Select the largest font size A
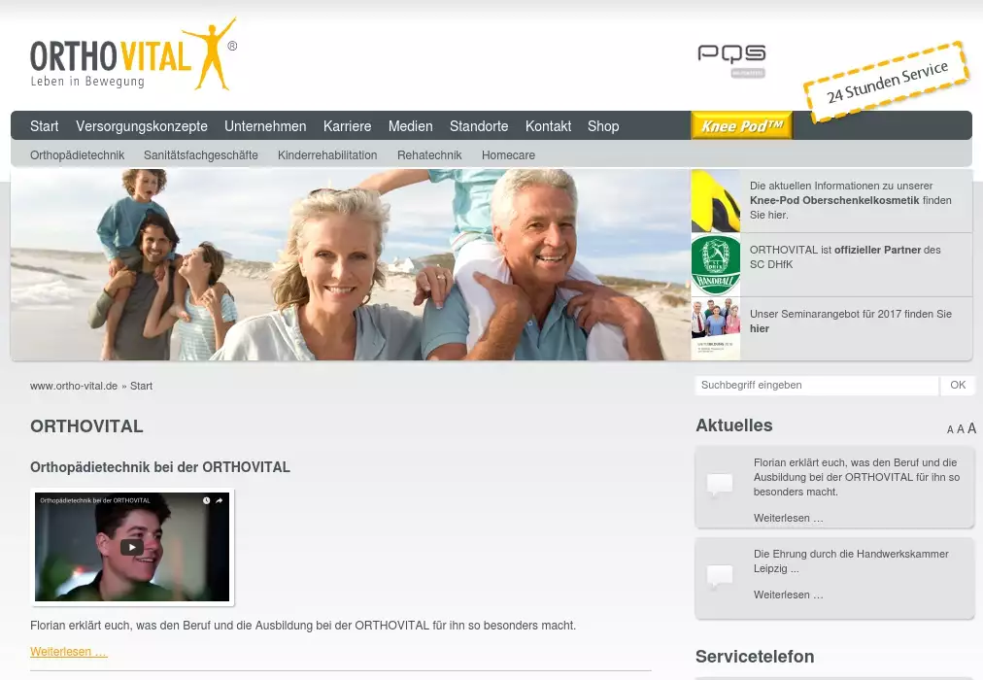Screen dimensions: 983x680 pos(971,428)
